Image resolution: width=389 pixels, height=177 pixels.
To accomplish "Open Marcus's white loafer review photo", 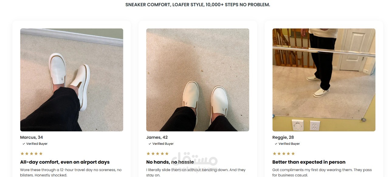I will (72, 80).
